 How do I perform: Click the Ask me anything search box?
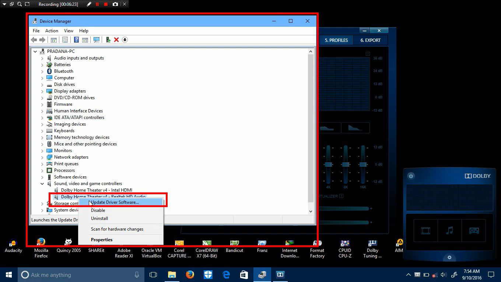click(81, 275)
